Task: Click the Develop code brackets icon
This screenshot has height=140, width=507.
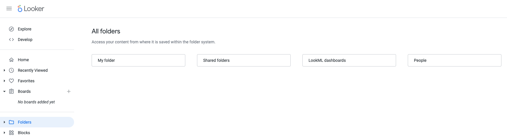Action: [x=11, y=40]
